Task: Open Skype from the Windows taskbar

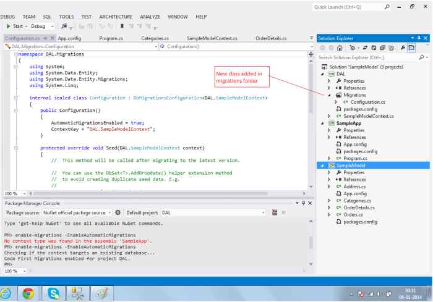Action: [x=53, y=292]
